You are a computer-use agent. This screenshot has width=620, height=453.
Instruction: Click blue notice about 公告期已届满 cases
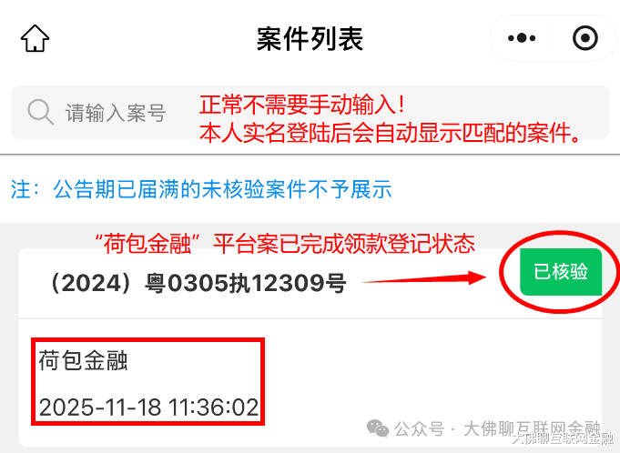pos(201,189)
